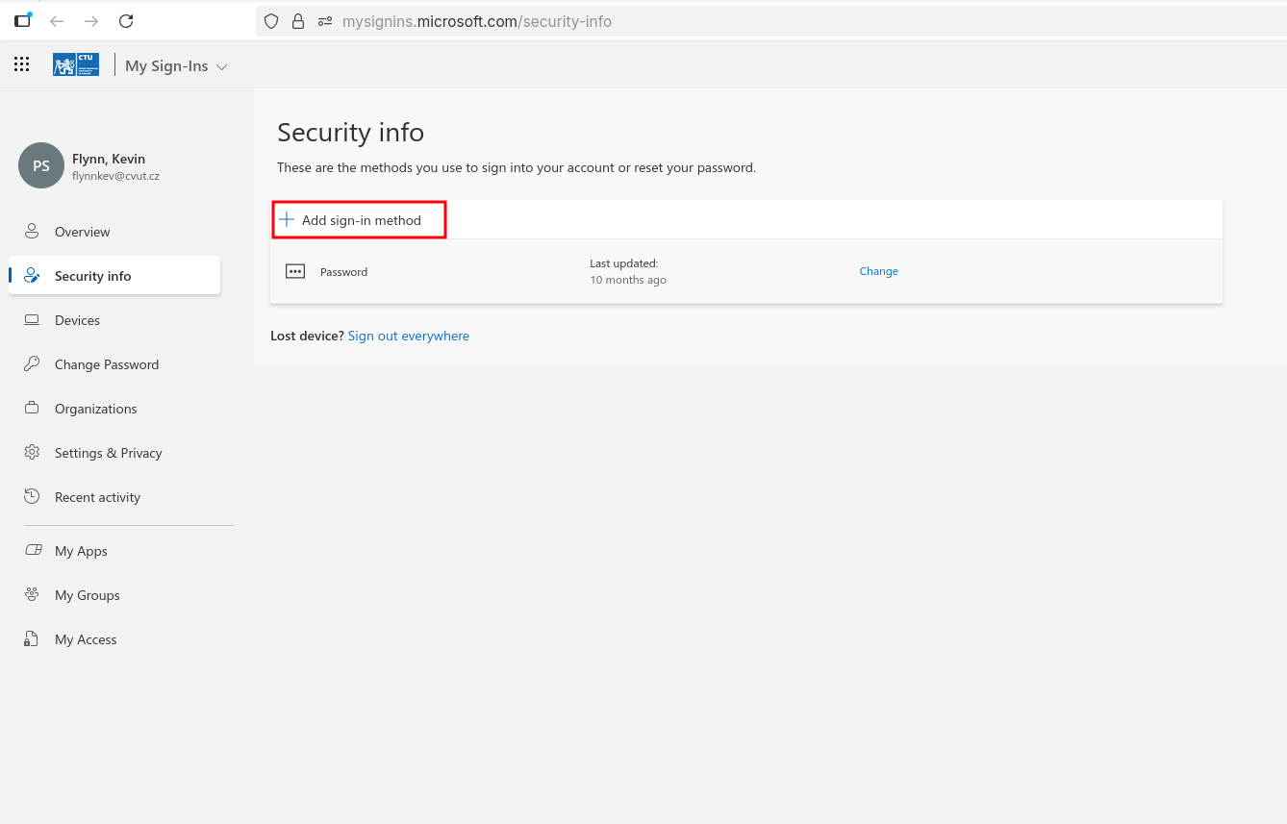Reload the page with the refresh icon
This screenshot has height=824, width=1287.
click(126, 21)
